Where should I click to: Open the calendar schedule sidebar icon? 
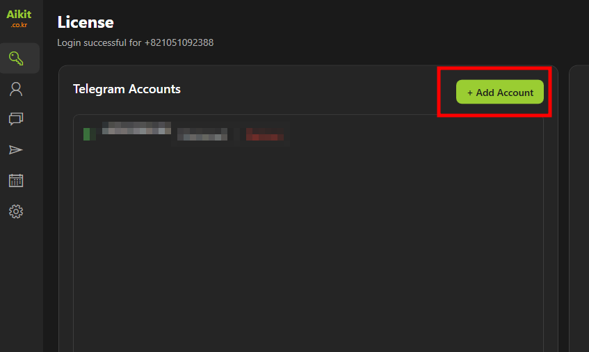(16, 181)
